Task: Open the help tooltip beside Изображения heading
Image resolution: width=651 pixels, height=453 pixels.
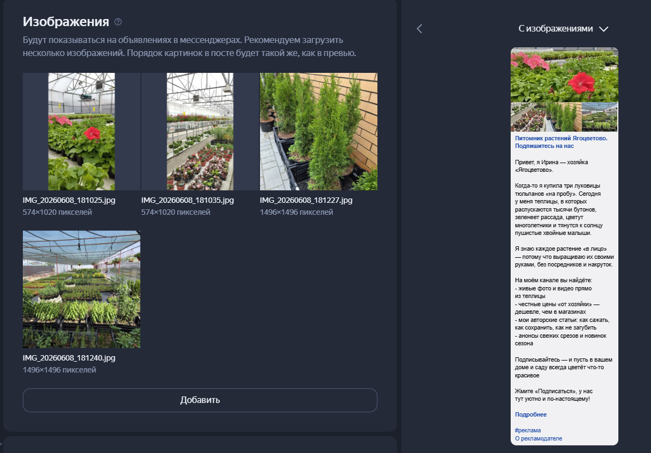Action: coord(118,22)
